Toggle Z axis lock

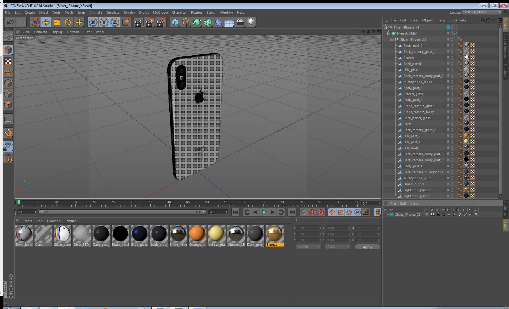coord(115,22)
